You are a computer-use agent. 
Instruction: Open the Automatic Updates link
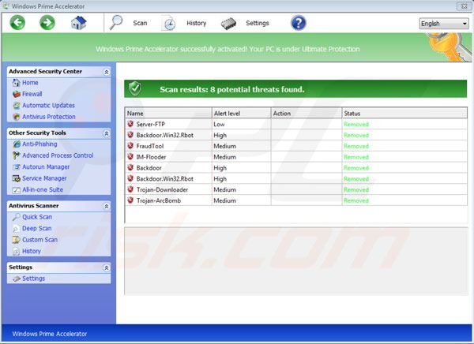(48, 106)
